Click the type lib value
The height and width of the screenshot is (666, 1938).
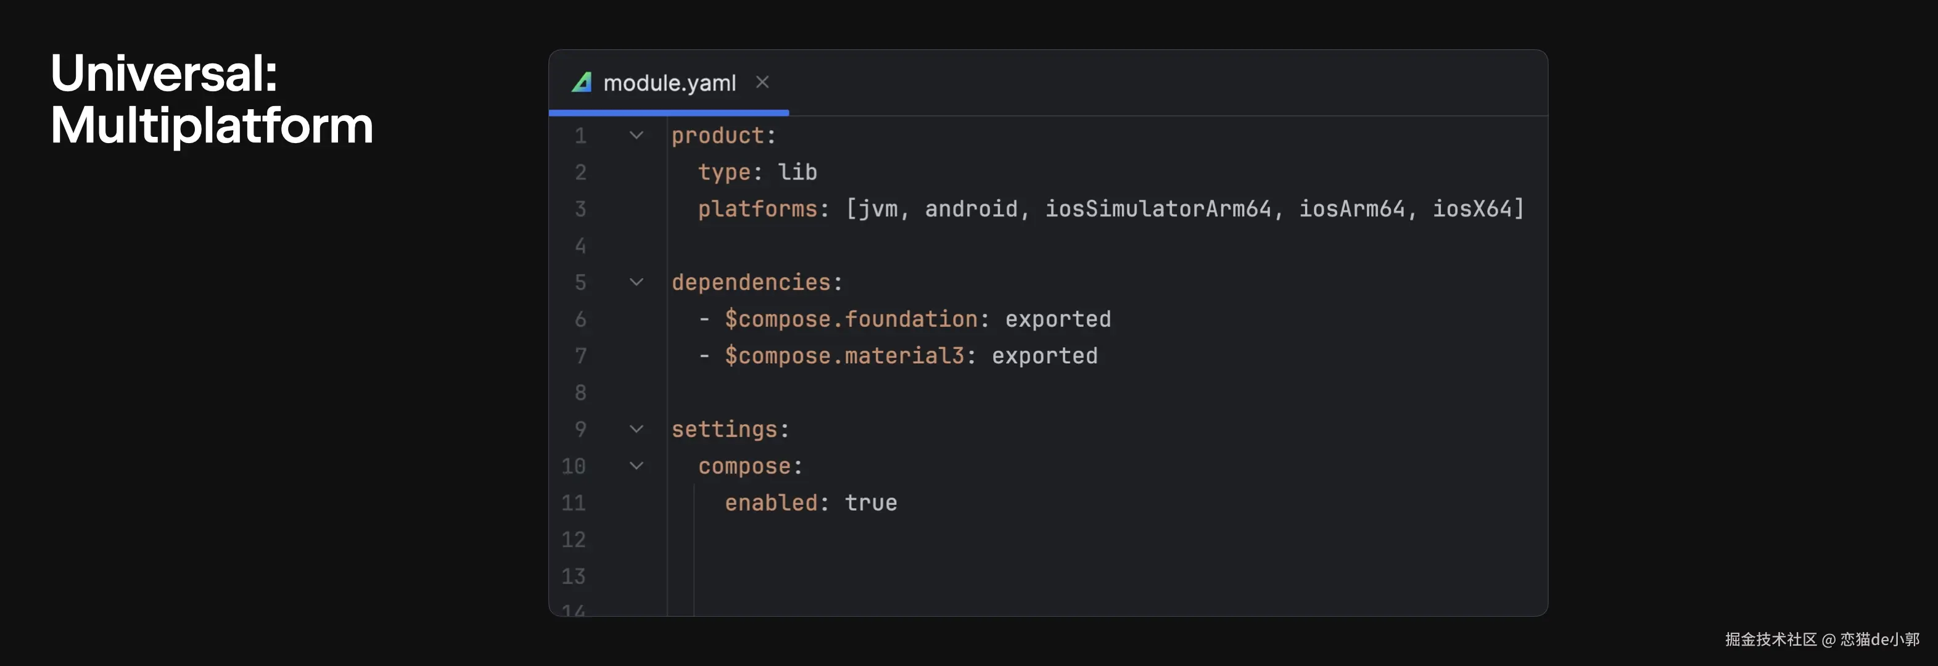[797, 172]
